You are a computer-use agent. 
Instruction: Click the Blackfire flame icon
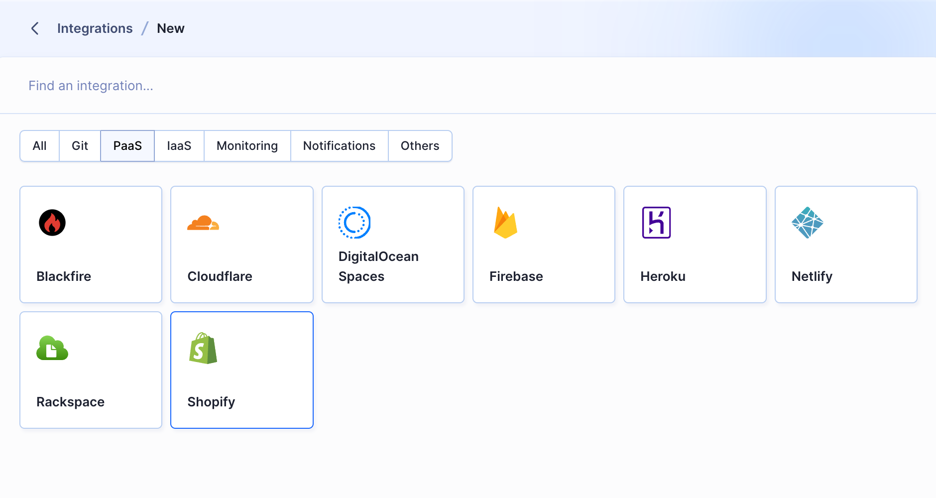(52, 223)
